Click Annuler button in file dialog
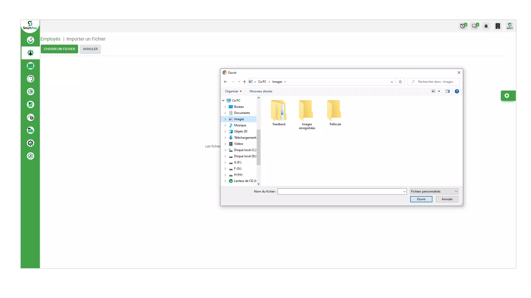531x298 pixels. 447,199
